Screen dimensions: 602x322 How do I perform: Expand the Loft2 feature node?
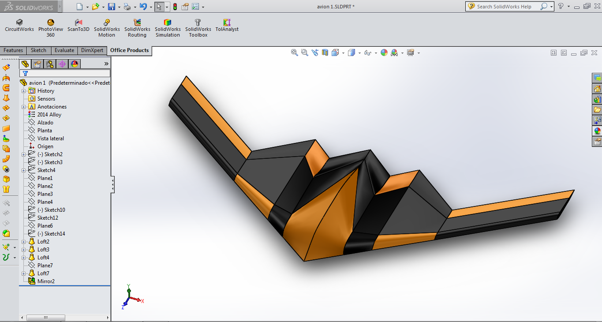(x=24, y=242)
